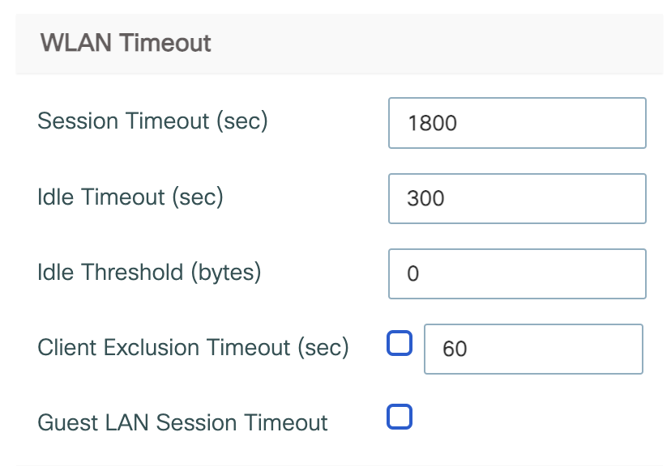This screenshot has height=466, width=671.
Task: Enable the Client Exclusion Timeout checkbox
Action: [400, 343]
